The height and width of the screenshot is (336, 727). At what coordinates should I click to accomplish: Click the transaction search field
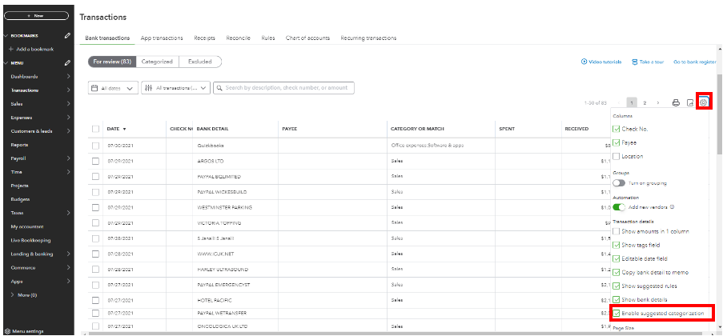click(x=288, y=88)
